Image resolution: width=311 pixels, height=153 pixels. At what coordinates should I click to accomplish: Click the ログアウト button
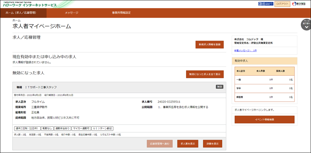click(x=283, y=4)
